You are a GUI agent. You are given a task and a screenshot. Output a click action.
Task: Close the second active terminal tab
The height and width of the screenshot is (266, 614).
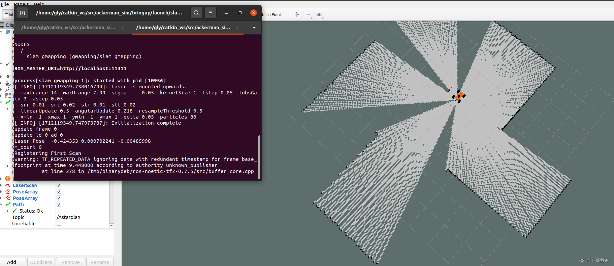(x=237, y=28)
